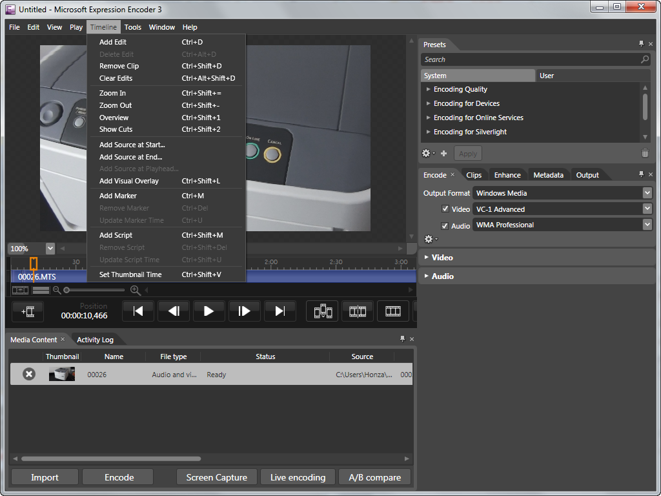Choose Remove Clip menu item
This screenshot has width=661, height=496.
(x=166, y=67)
